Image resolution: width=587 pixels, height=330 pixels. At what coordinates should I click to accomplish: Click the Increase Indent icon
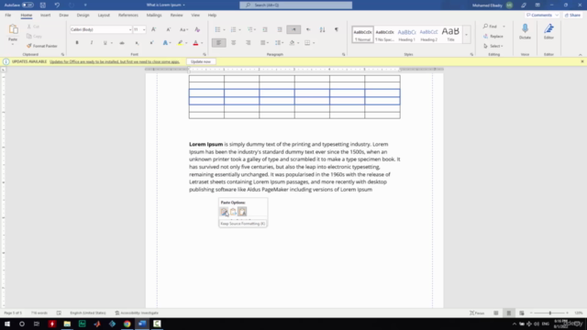[x=280, y=29]
